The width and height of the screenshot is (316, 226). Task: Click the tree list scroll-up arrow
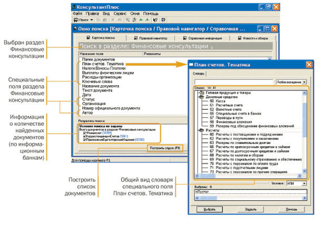pyautogui.click(x=304, y=93)
